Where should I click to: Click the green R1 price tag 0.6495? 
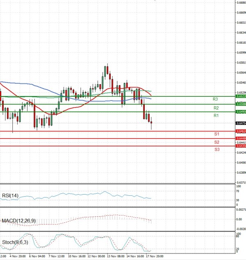coord(241,112)
